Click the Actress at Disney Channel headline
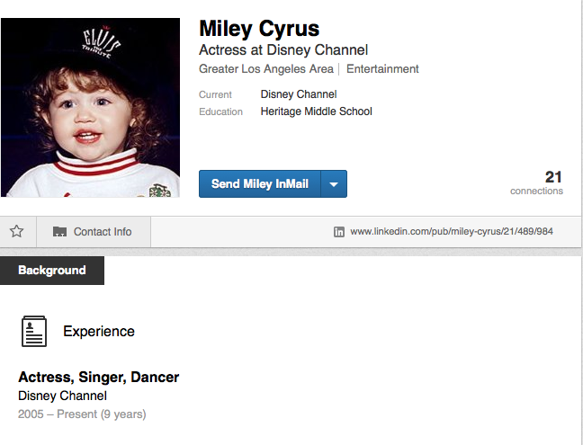 (283, 50)
